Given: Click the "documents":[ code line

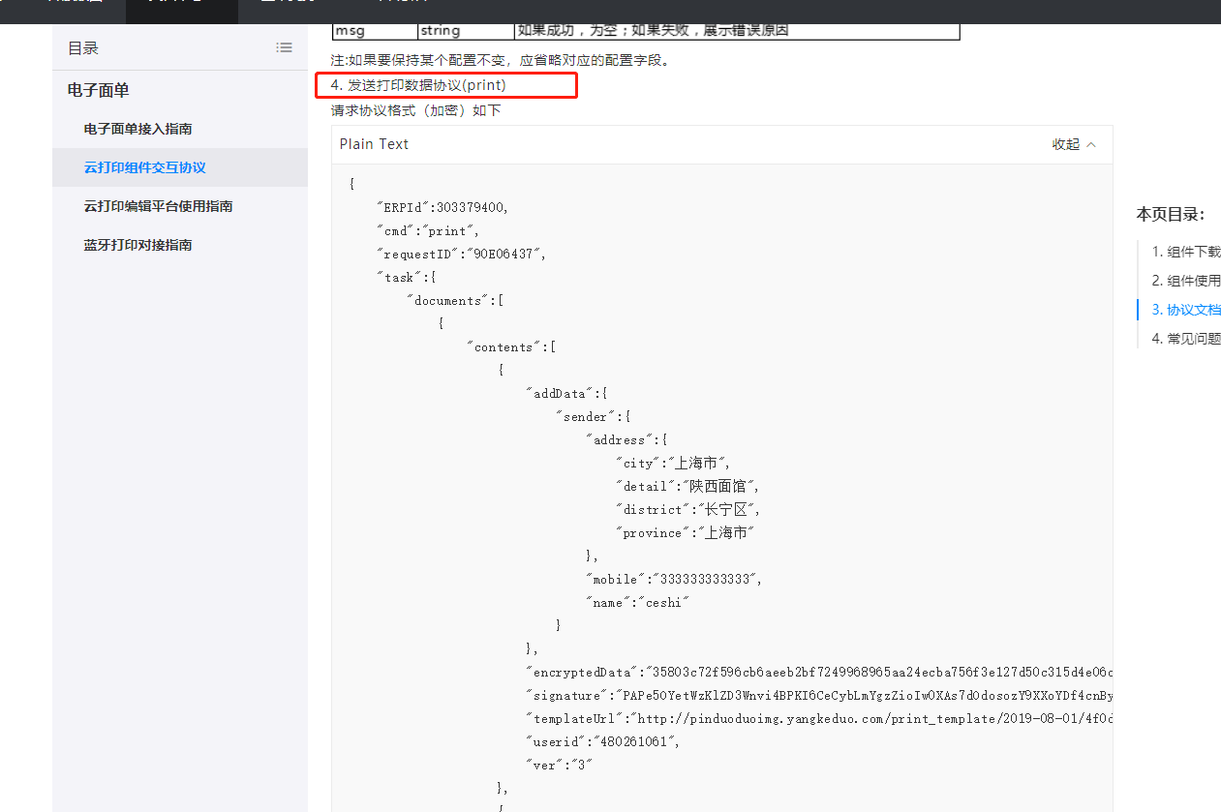Looking at the screenshot, I should (x=455, y=301).
